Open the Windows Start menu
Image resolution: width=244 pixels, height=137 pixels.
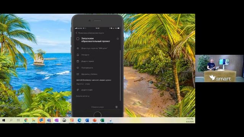(x=4, y=120)
